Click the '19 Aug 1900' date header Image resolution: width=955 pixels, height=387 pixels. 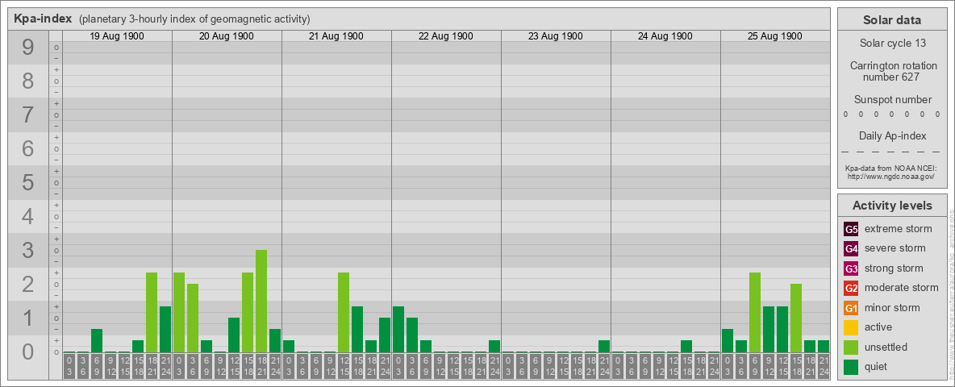tap(117, 36)
